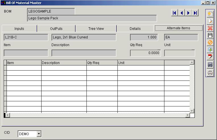Viewport: 217px width, 140px height.
Task: Select the Tree View tab
Action: (x=96, y=29)
